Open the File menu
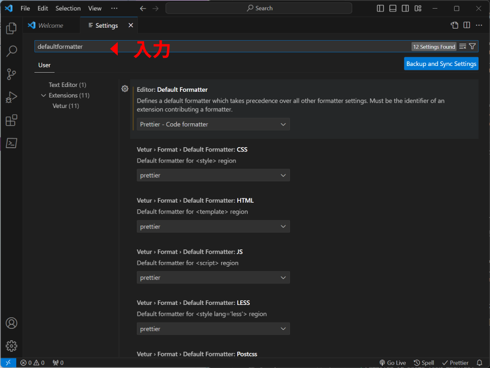The width and height of the screenshot is (490, 368). [25, 9]
